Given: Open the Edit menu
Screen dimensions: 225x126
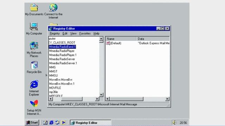Looking at the screenshot, I should [x=65, y=34].
